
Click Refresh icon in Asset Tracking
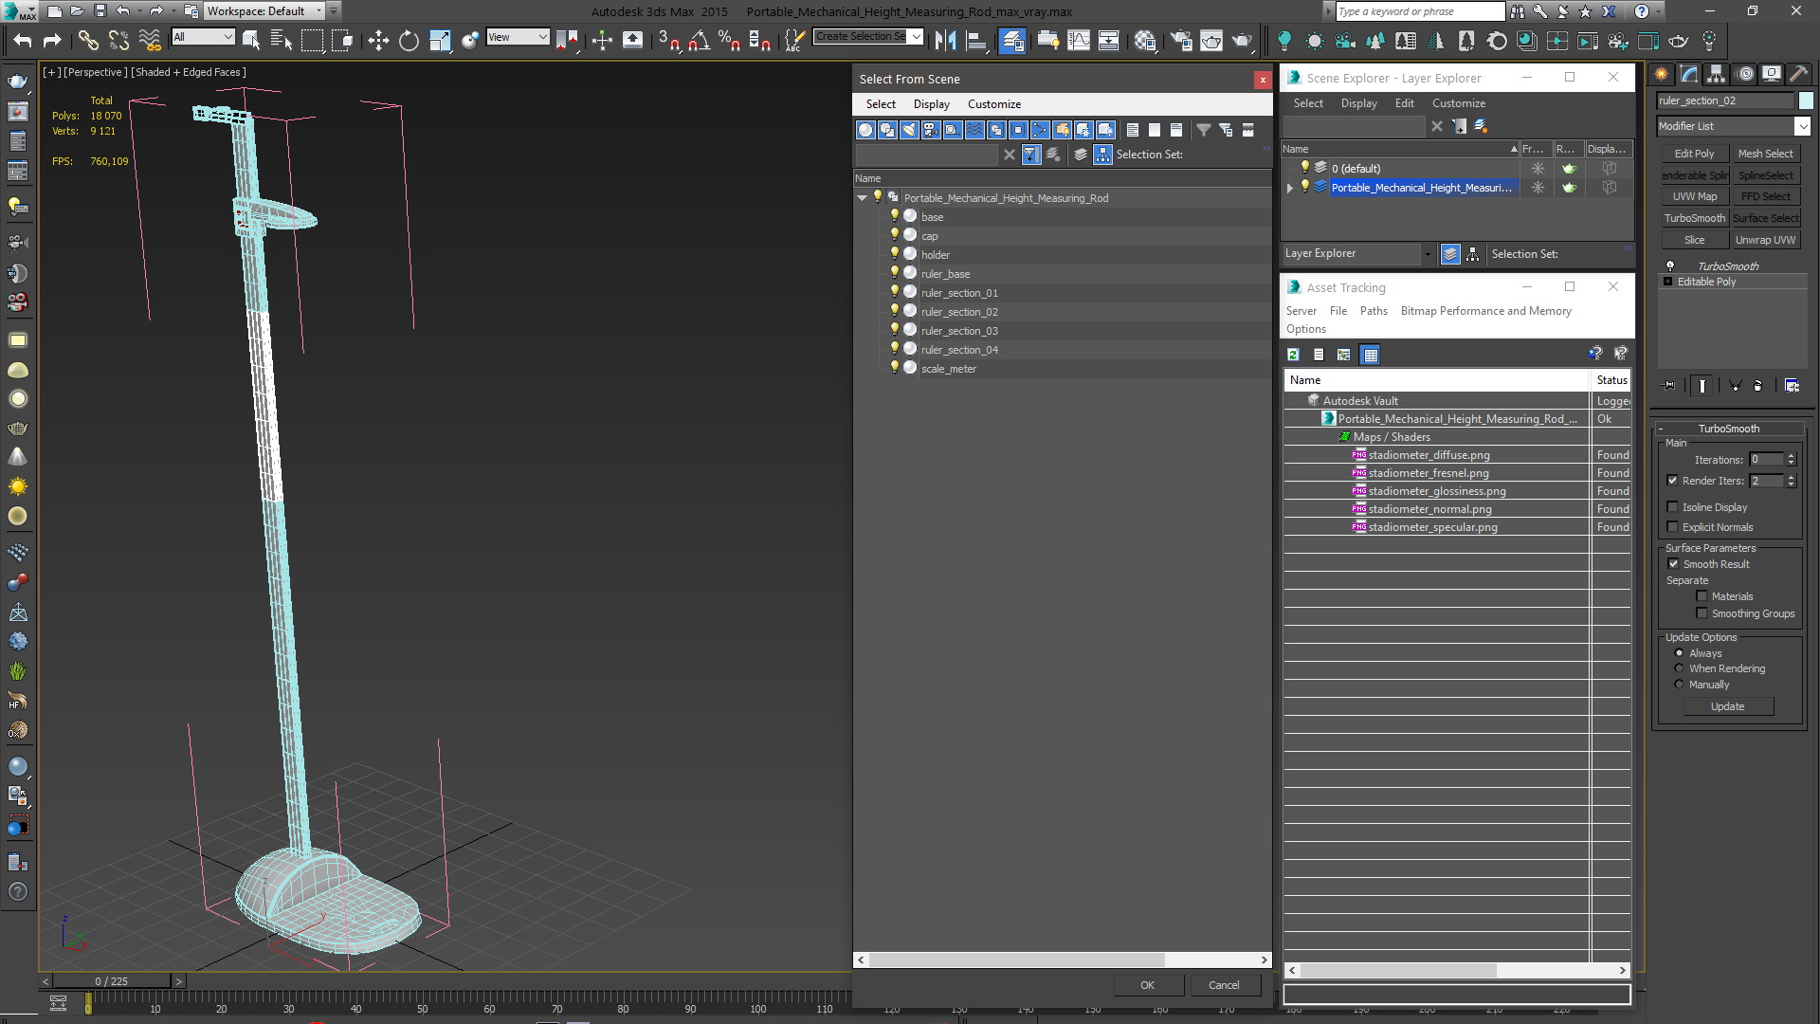1293,355
